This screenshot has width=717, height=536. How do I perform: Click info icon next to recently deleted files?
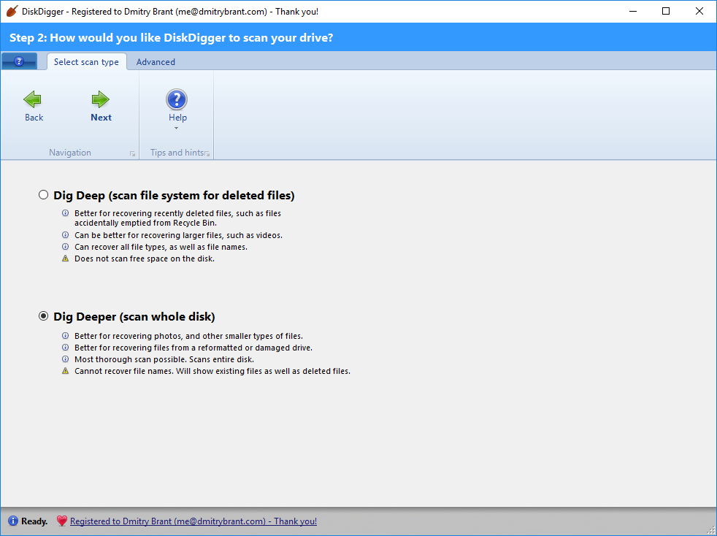tap(66, 213)
